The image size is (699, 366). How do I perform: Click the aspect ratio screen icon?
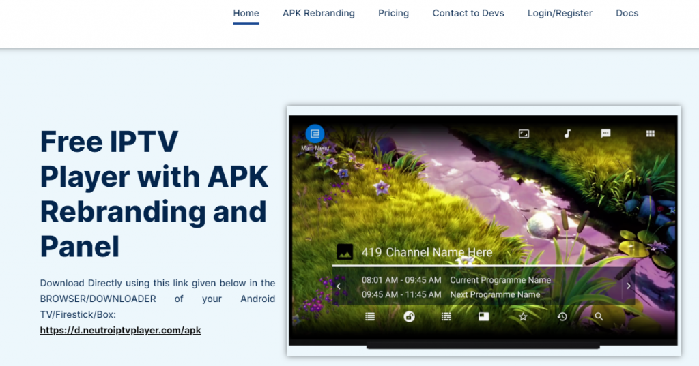(x=524, y=134)
